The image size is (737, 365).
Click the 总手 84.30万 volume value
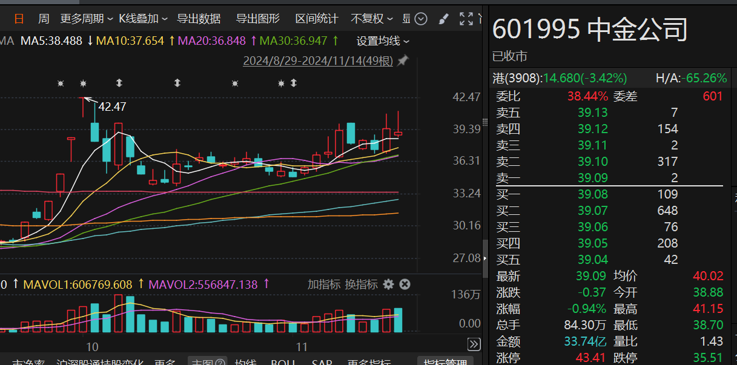click(x=586, y=325)
